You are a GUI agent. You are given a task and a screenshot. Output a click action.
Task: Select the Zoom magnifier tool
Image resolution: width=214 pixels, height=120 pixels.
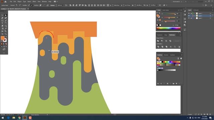pyautogui.click(x=6, y=34)
